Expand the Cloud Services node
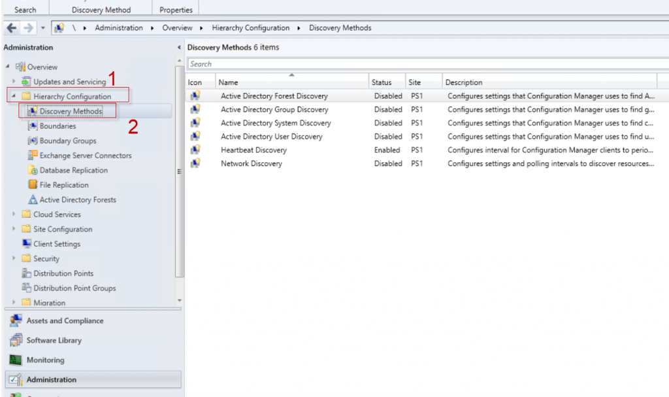Viewport: 669px width, 397px height. [14, 214]
